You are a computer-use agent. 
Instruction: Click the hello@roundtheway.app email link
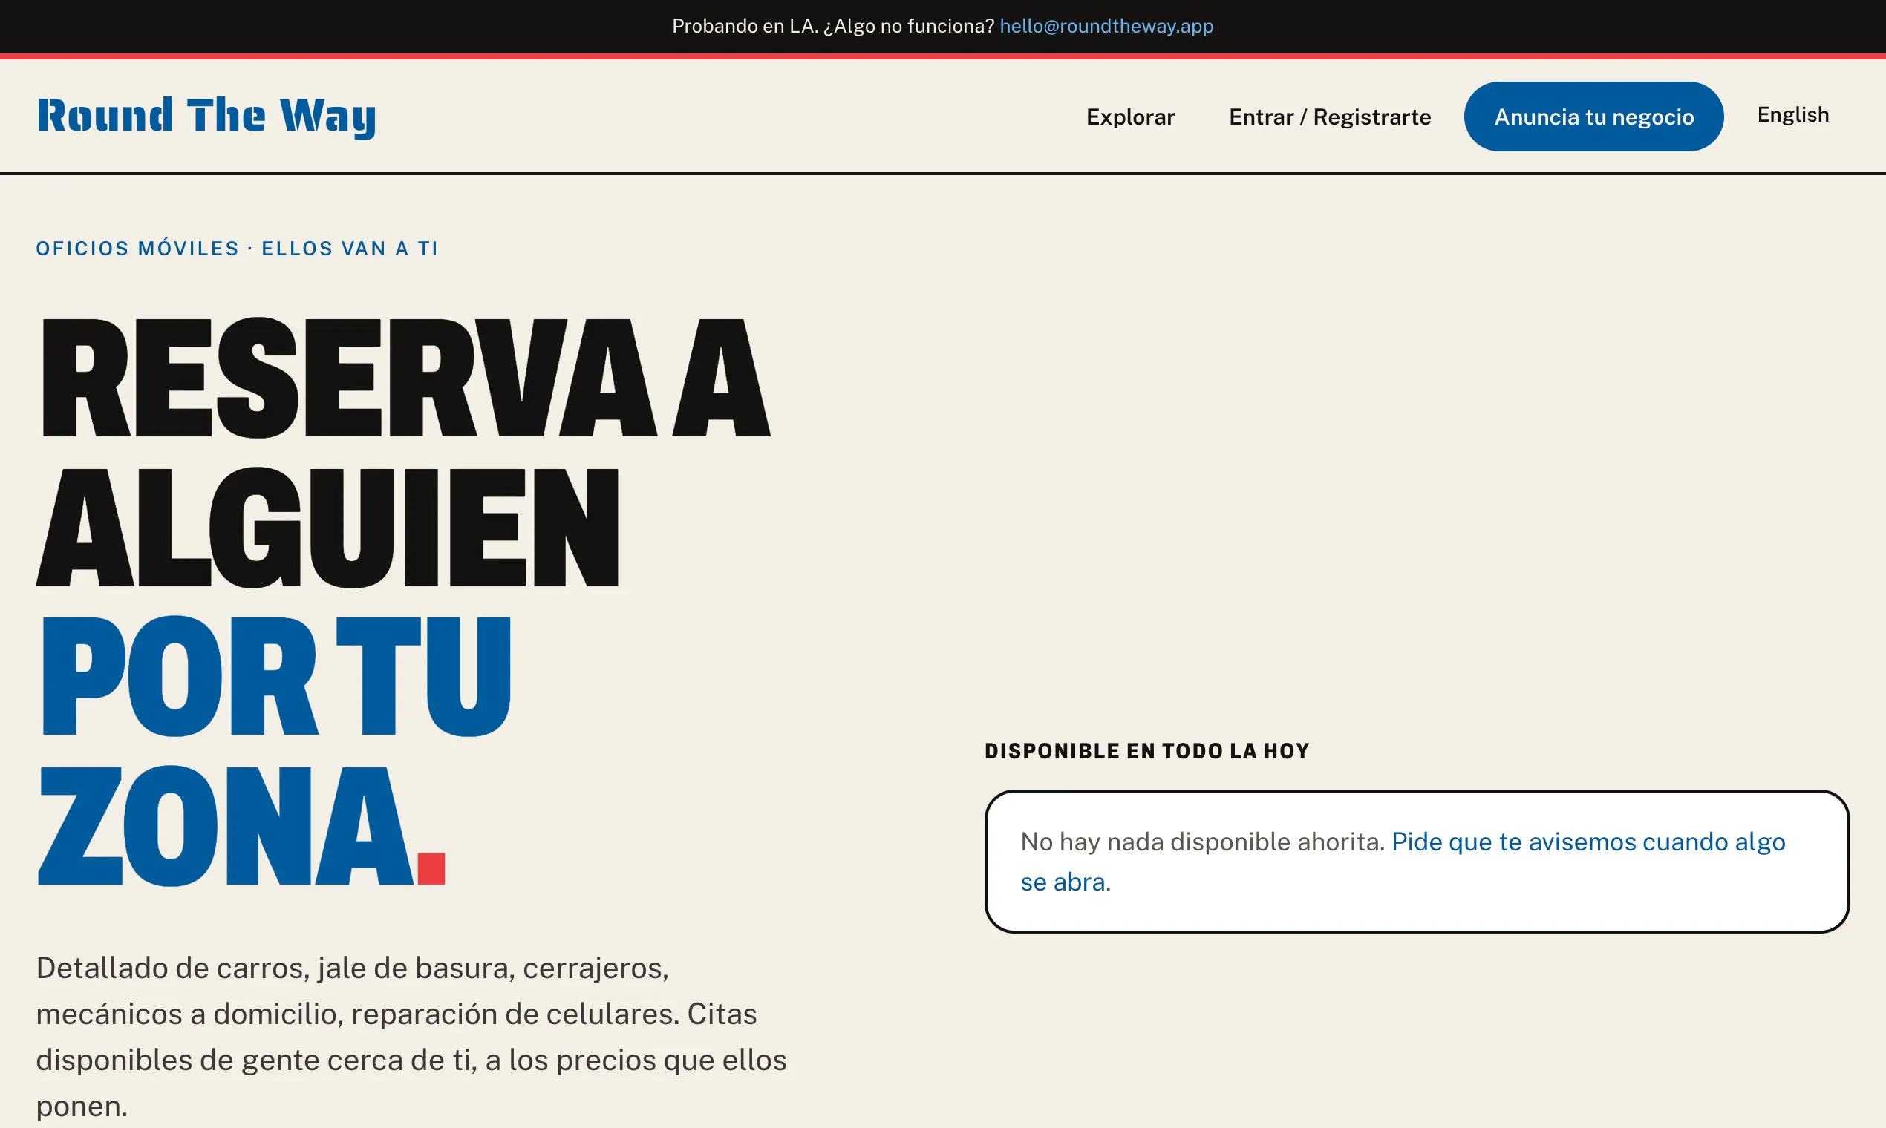click(x=1106, y=26)
